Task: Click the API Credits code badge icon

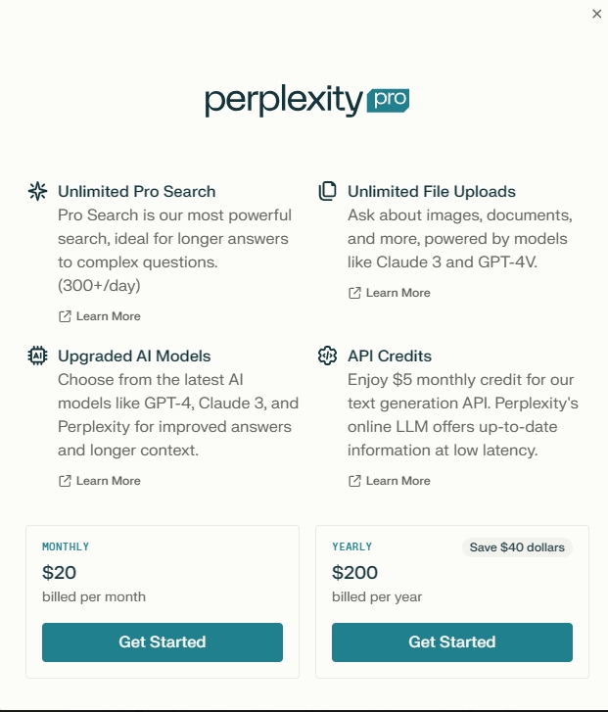Action: (x=327, y=356)
